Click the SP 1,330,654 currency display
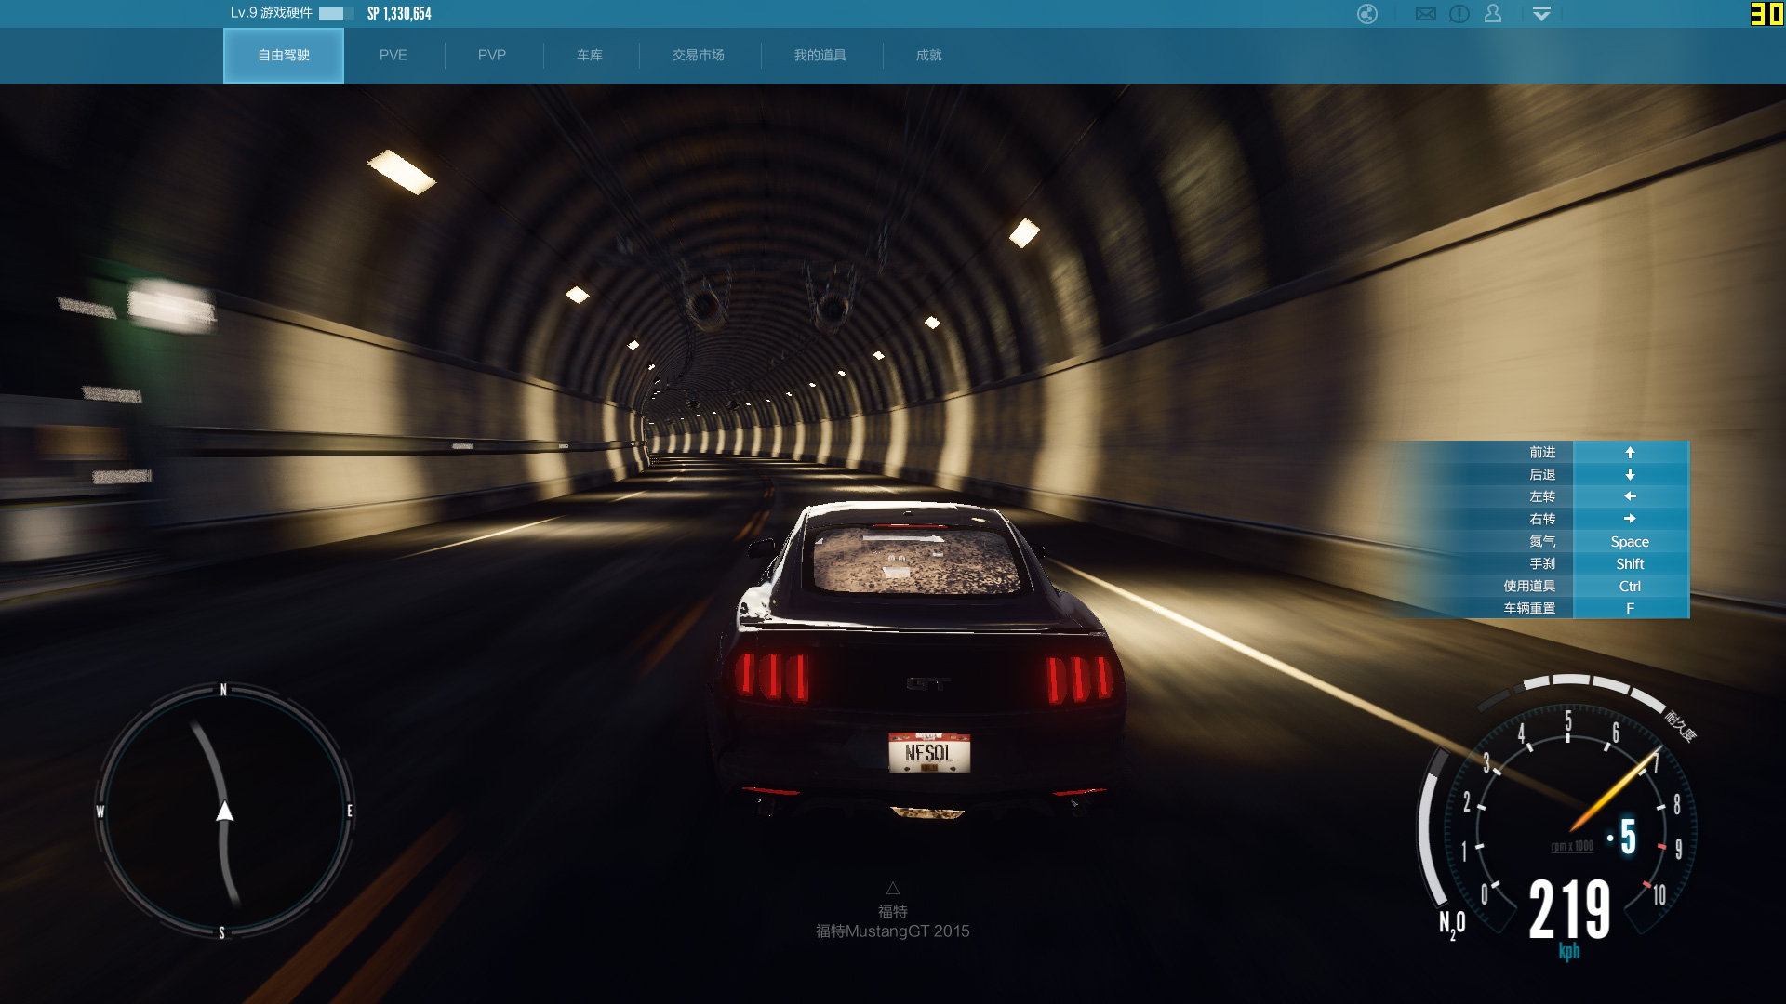 (x=399, y=13)
